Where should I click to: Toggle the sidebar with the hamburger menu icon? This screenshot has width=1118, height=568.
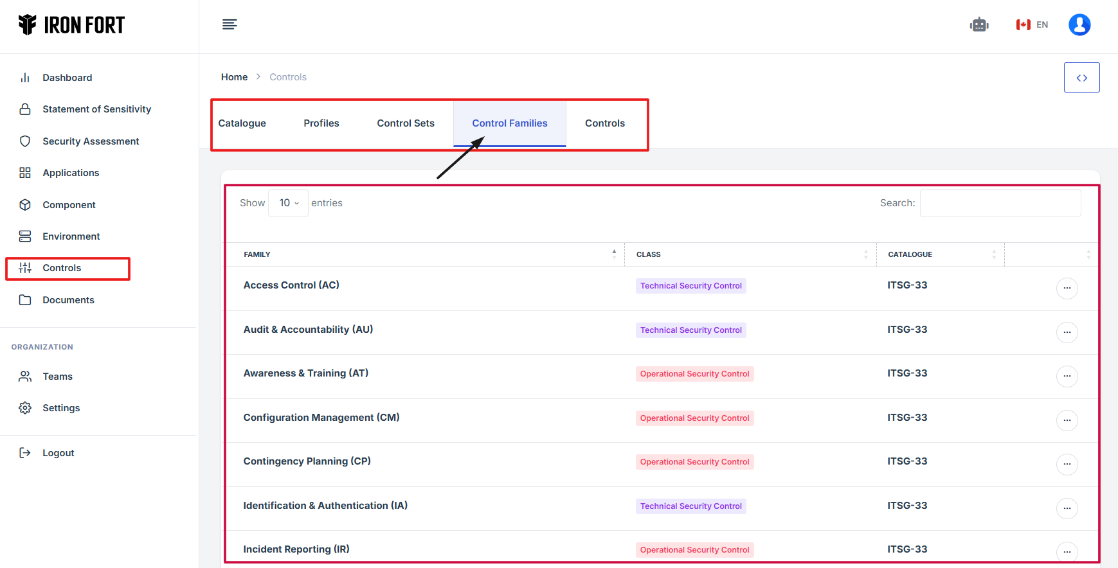pyautogui.click(x=230, y=24)
